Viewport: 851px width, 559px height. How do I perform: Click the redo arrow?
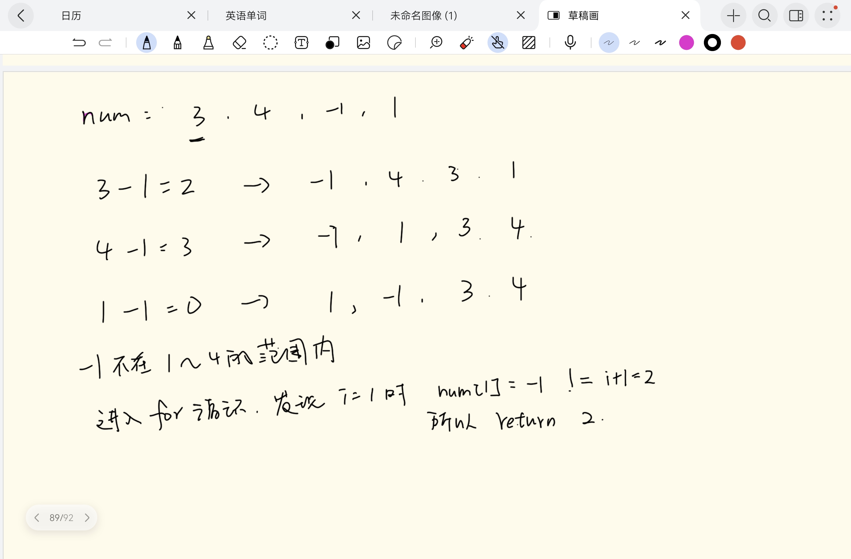coord(105,43)
